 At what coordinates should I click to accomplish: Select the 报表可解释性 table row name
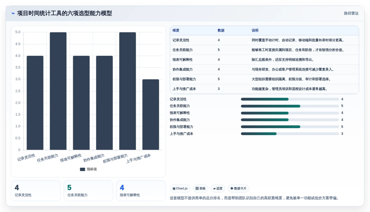[x=183, y=60]
